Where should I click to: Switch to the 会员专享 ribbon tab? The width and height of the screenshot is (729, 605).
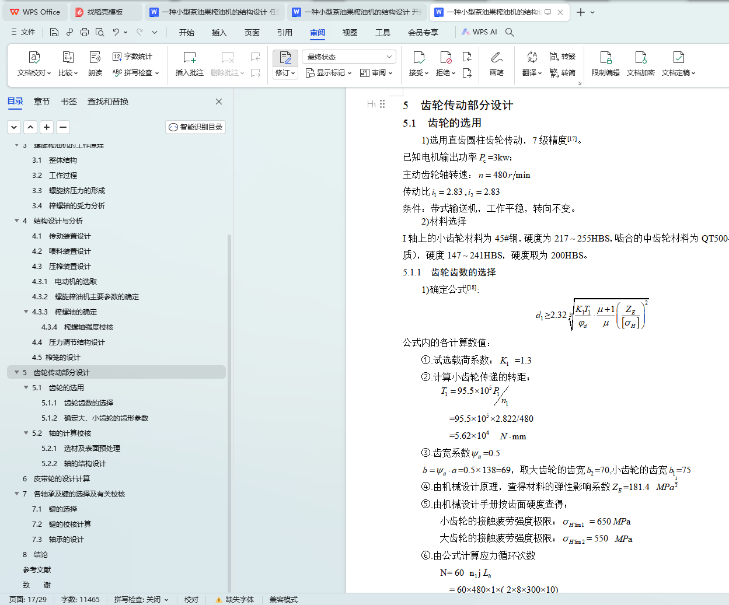[423, 33]
